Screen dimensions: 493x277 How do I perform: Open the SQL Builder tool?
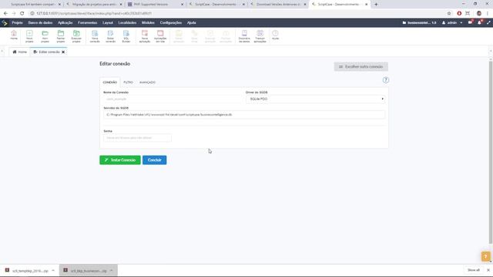[x=126, y=36]
